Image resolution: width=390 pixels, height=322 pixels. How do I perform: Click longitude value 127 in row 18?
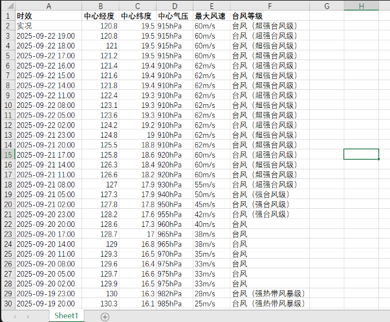coord(100,184)
